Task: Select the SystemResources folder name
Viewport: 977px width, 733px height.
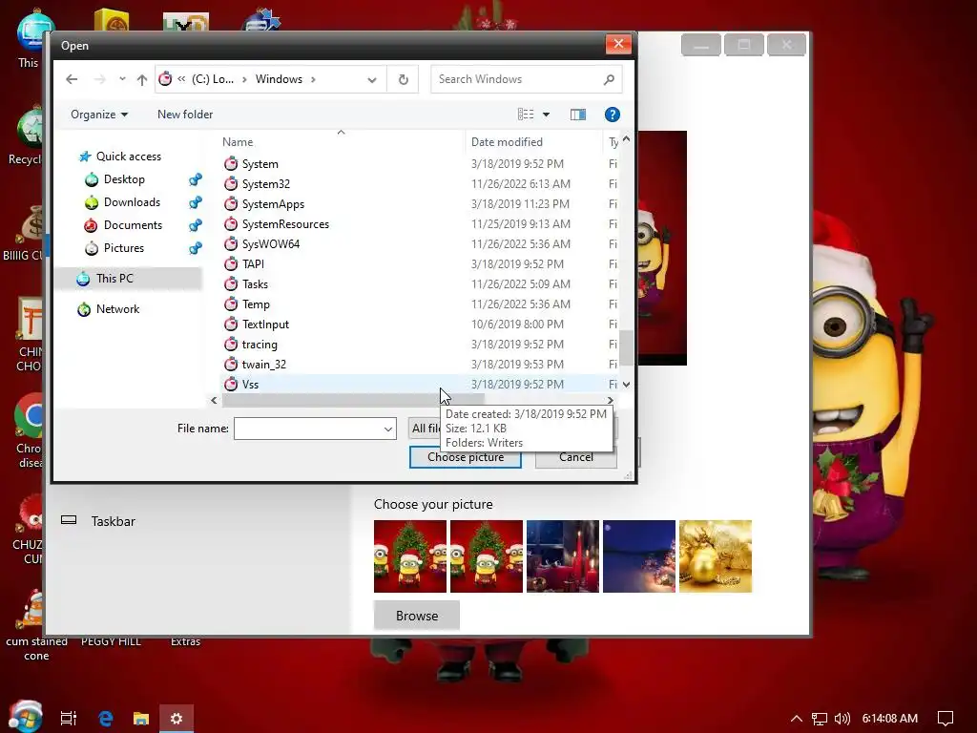Action: click(285, 223)
